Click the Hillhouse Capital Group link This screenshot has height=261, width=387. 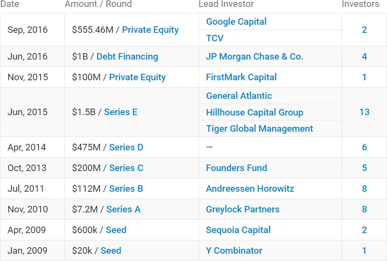(255, 112)
